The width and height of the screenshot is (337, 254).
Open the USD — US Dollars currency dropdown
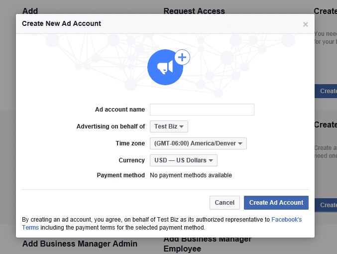[183, 160]
